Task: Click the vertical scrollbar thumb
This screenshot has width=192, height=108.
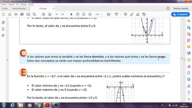Action: [x=182, y=58]
